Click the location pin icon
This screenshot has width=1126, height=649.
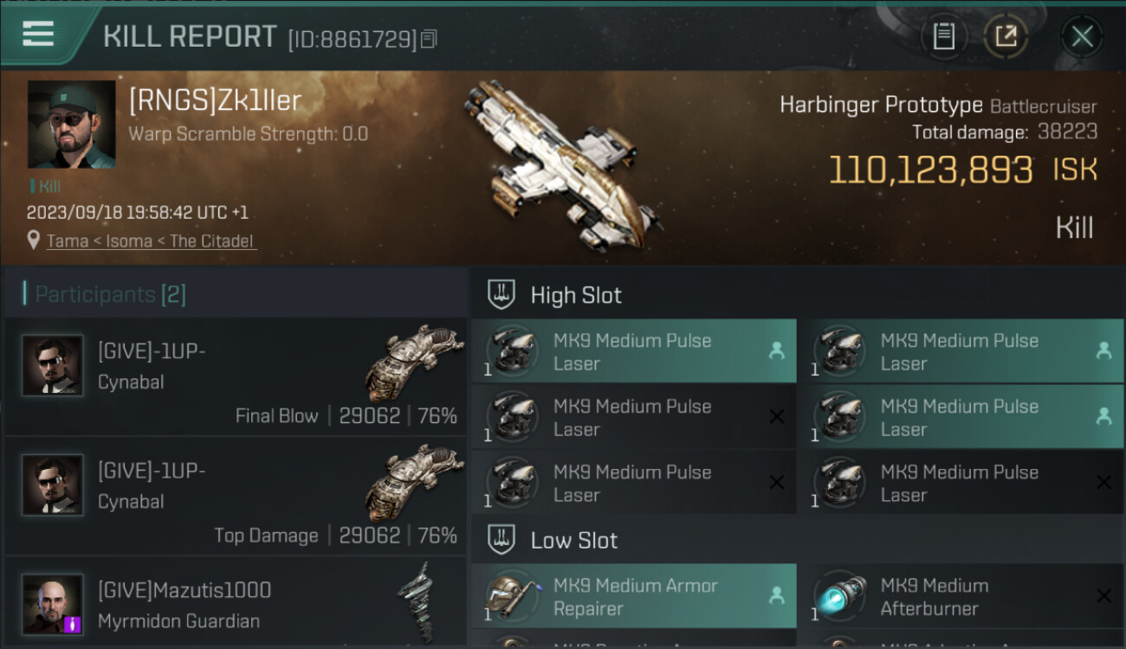click(x=34, y=241)
